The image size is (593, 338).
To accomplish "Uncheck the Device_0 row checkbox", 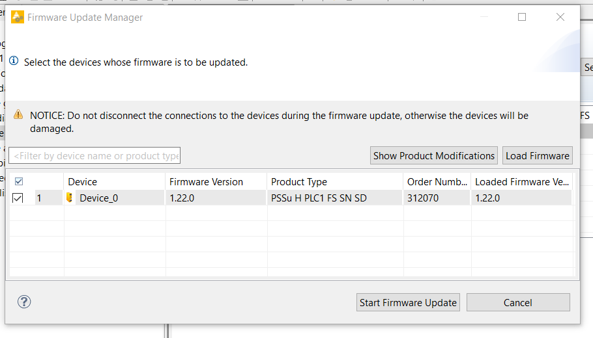I will click(x=18, y=198).
